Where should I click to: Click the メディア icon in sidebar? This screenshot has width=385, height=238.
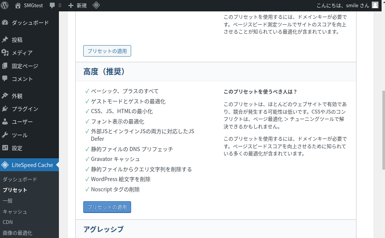coord(5,52)
